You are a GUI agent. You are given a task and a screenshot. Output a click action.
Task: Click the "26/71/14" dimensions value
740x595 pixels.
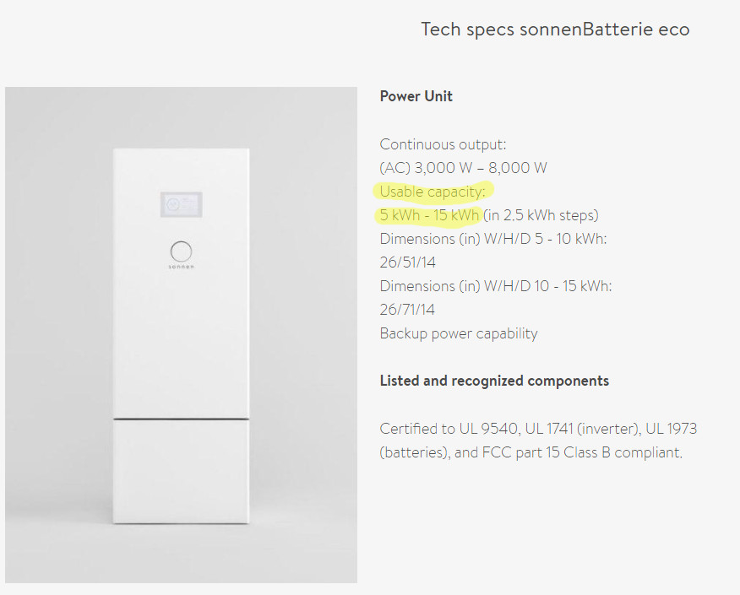[x=408, y=310]
